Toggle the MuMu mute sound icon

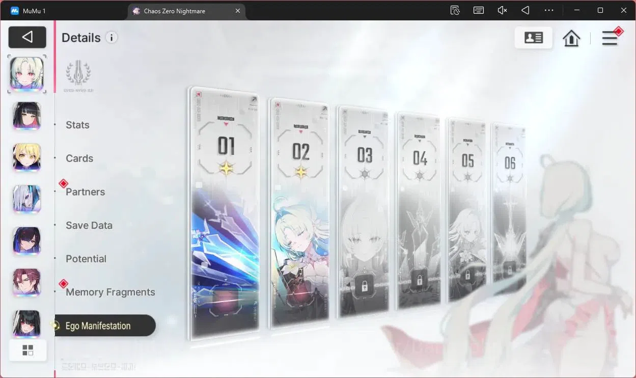[502, 10]
